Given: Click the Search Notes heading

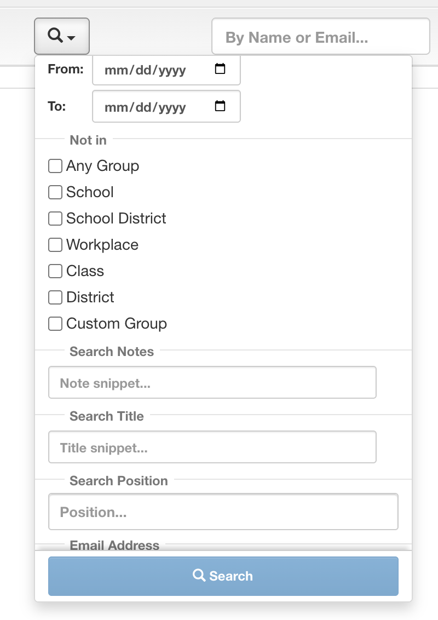Looking at the screenshot, I should (112, 352).
